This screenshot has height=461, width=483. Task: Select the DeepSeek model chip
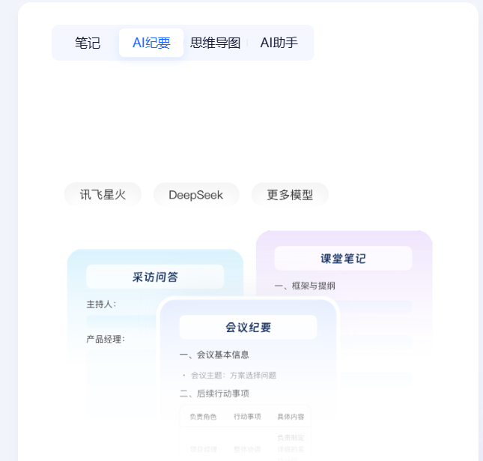195,195
